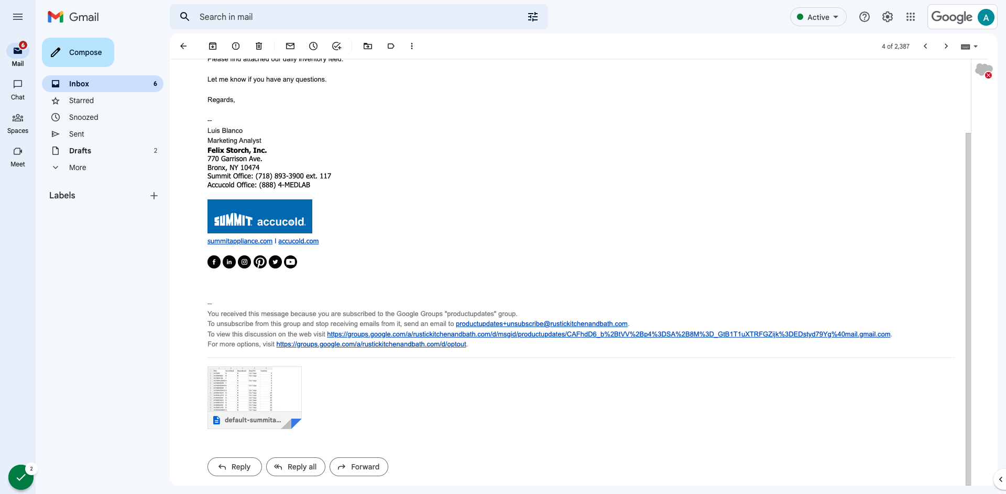Viewport: 1006px width, 494px height.
Task: Open the More options three-dot menu
Action: pyautogui.click(x=412, y=46)
